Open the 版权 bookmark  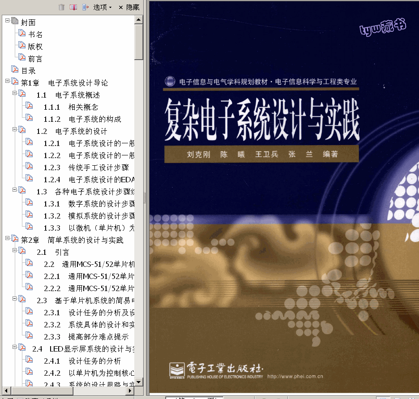[x=35, y=47]
